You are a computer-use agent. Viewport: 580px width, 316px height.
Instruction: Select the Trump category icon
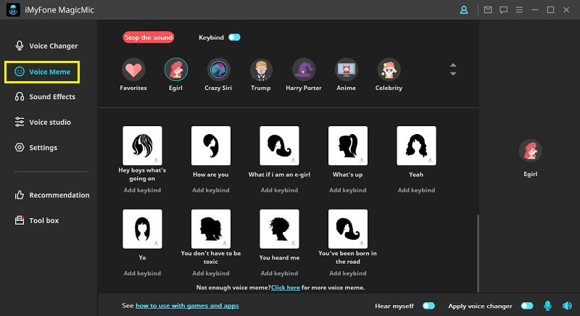261,70
